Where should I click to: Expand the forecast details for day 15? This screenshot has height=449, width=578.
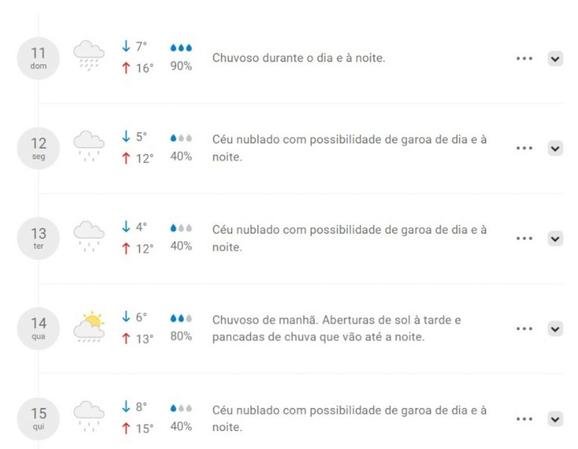555,419
